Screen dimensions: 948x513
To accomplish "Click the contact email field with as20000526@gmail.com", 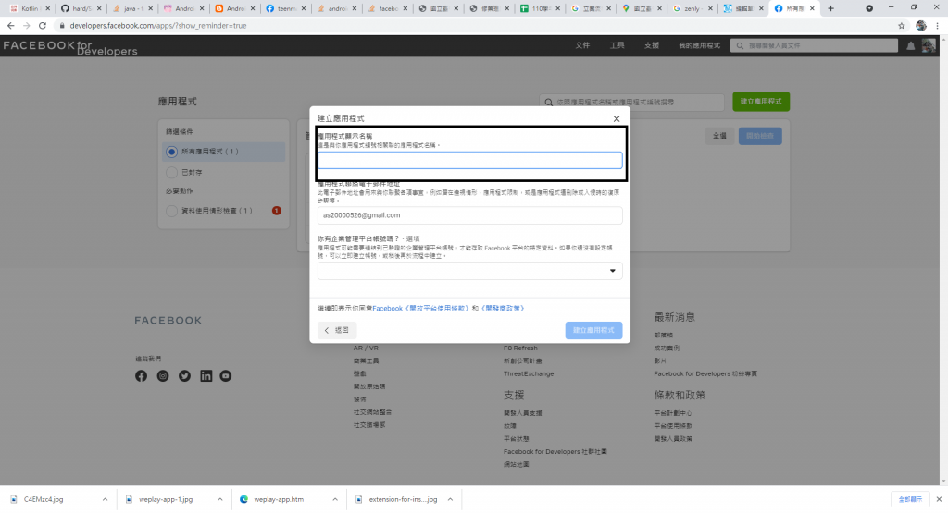I will [x=469, y=215].
